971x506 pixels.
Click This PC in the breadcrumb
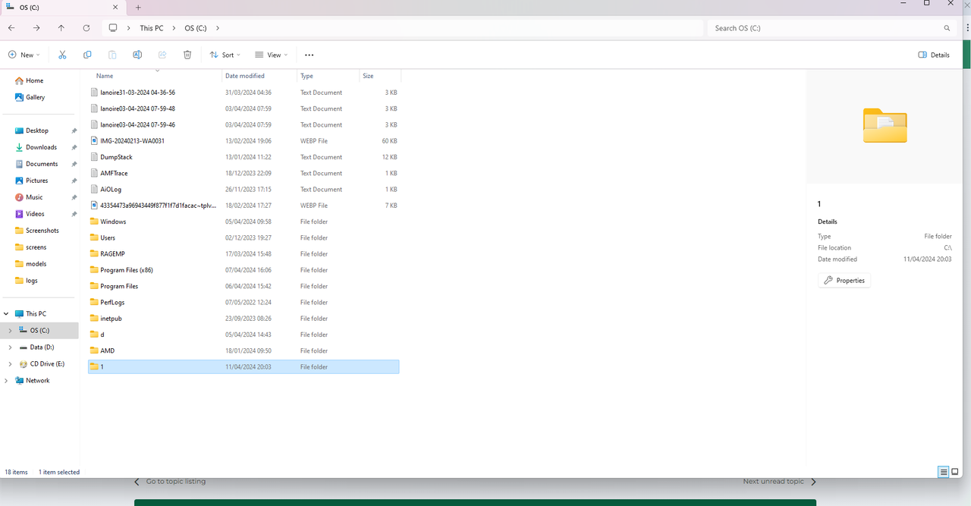[x=152, y=28]
